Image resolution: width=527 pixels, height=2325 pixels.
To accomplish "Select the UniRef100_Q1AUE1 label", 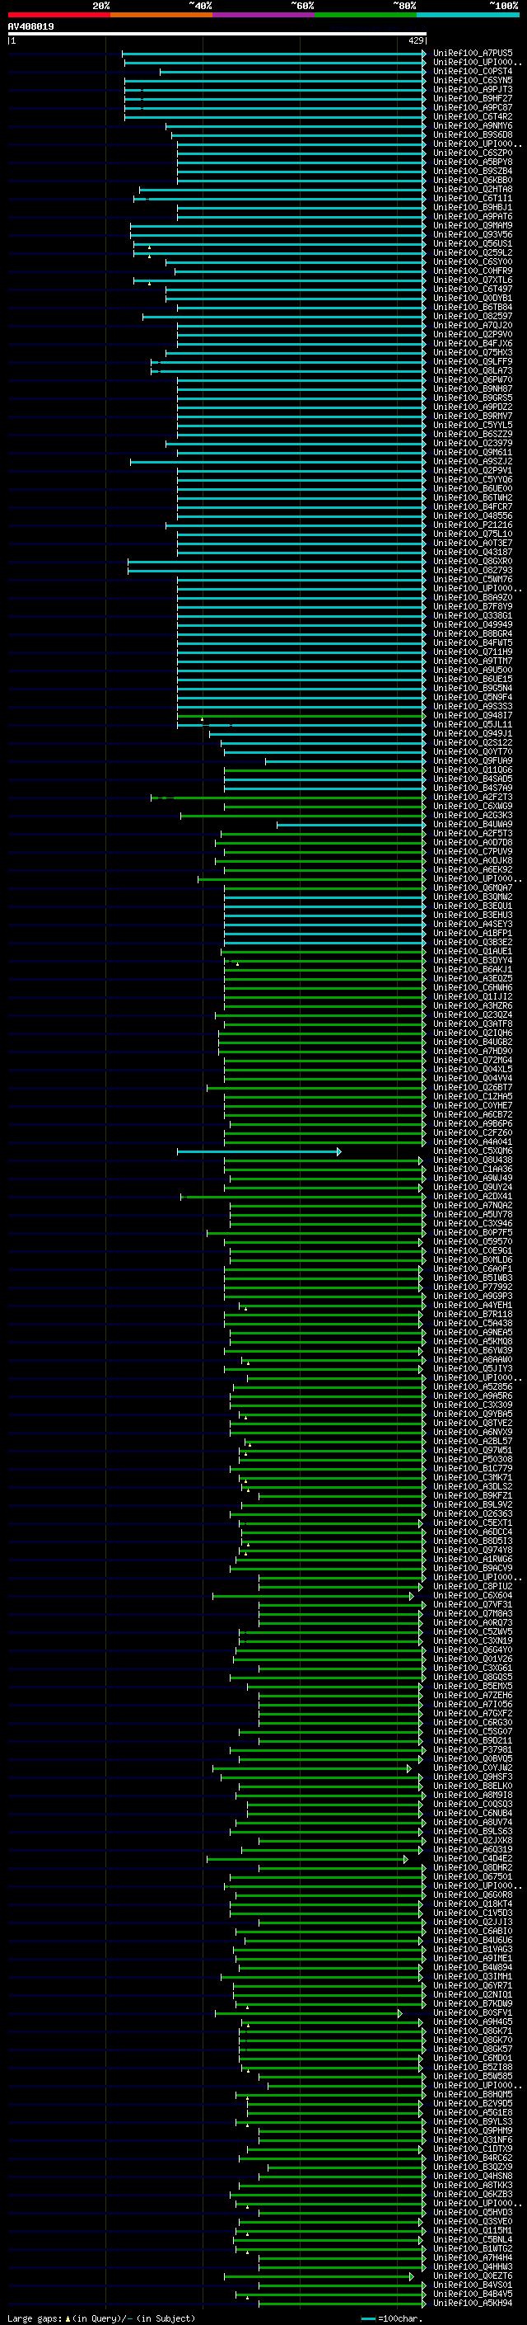I will pyautogui.click(x=473, y=951).
